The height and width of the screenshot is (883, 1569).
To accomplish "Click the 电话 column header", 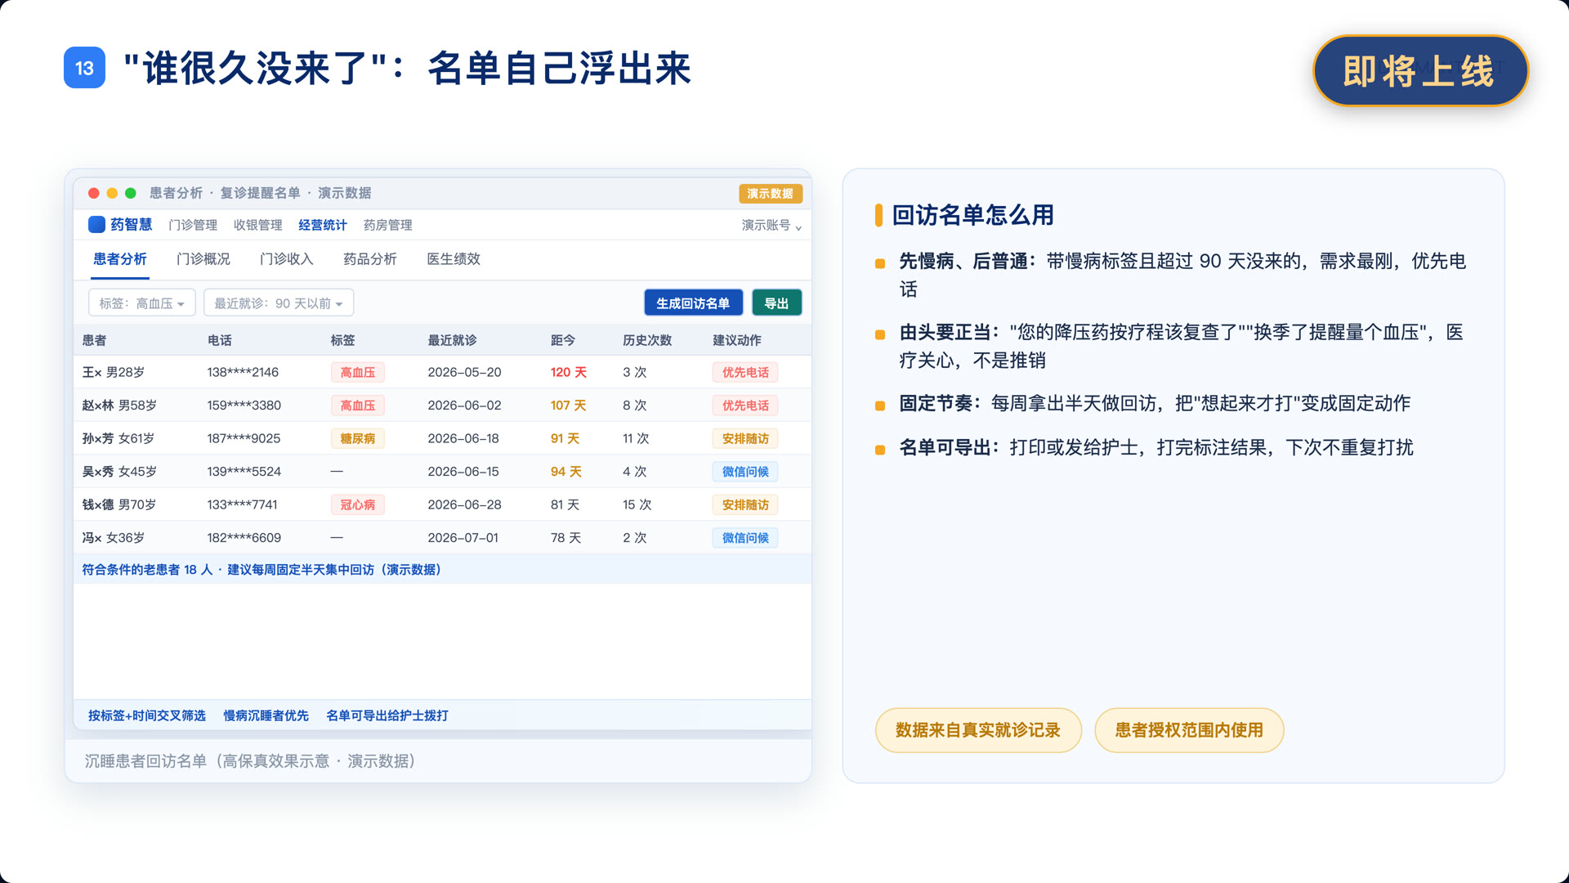I will [220, 340].
